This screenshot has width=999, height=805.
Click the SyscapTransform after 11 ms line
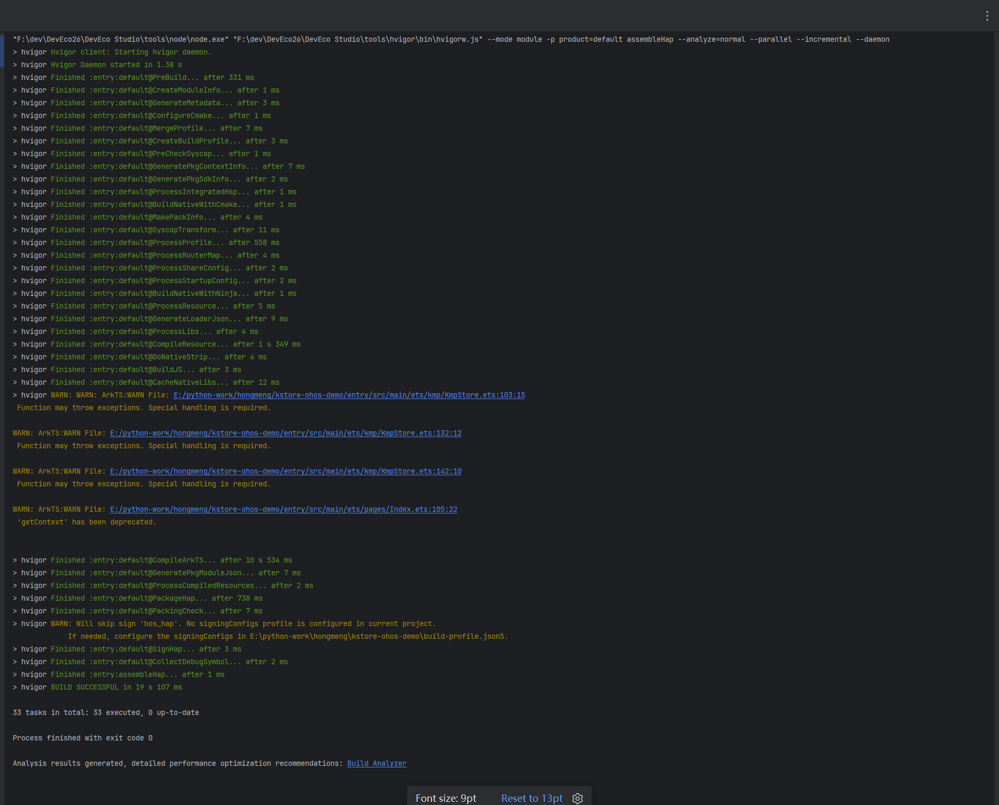click(146, 230)
